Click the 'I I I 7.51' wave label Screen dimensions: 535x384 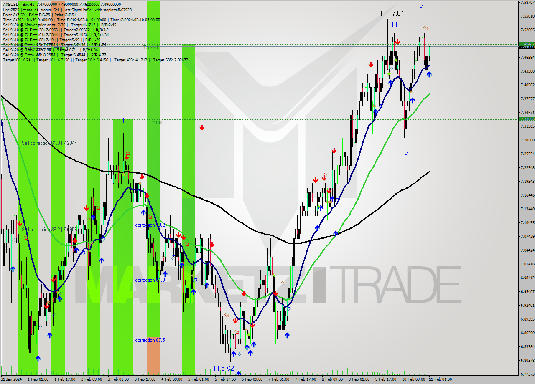(392, 13)
